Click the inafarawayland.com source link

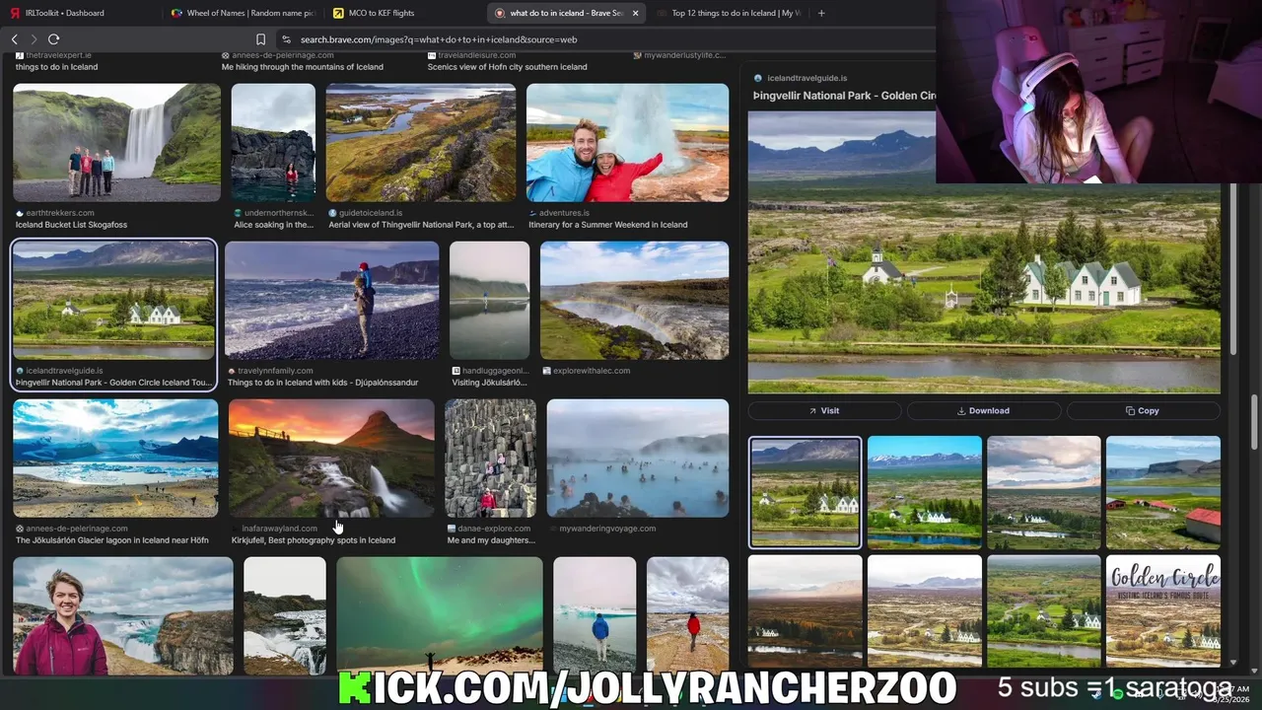click(x=280, y=529)
